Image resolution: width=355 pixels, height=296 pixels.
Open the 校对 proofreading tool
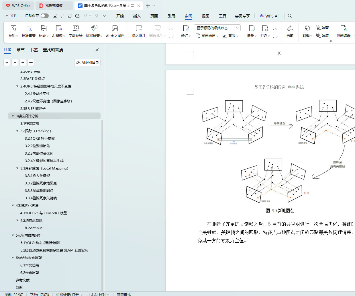[13, 31]
